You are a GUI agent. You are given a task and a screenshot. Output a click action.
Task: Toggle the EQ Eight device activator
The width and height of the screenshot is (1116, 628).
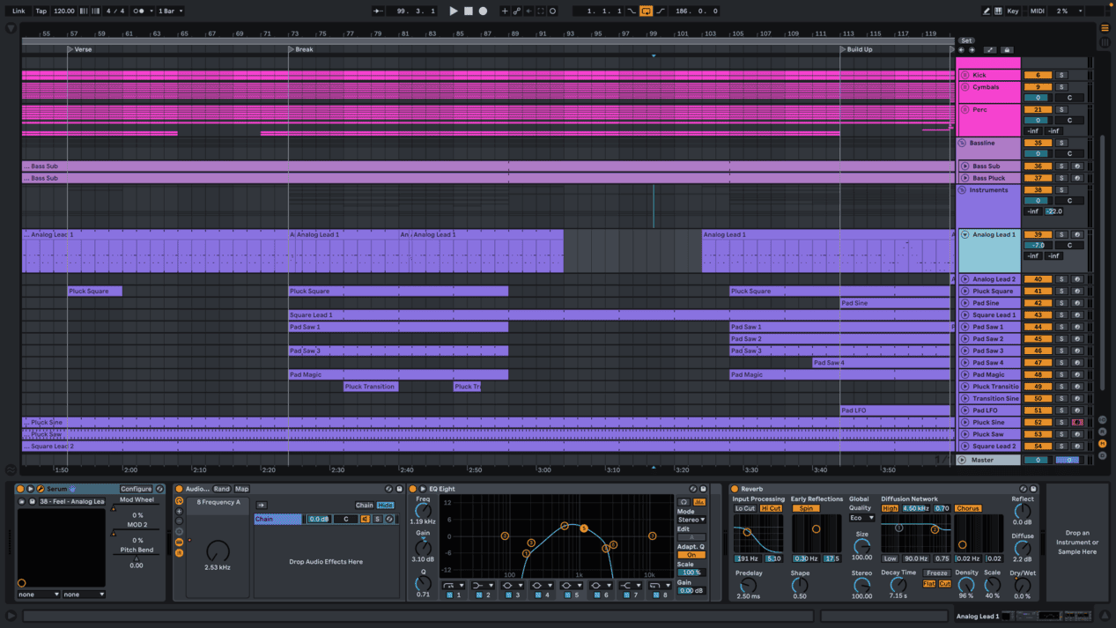coord(412,489)
